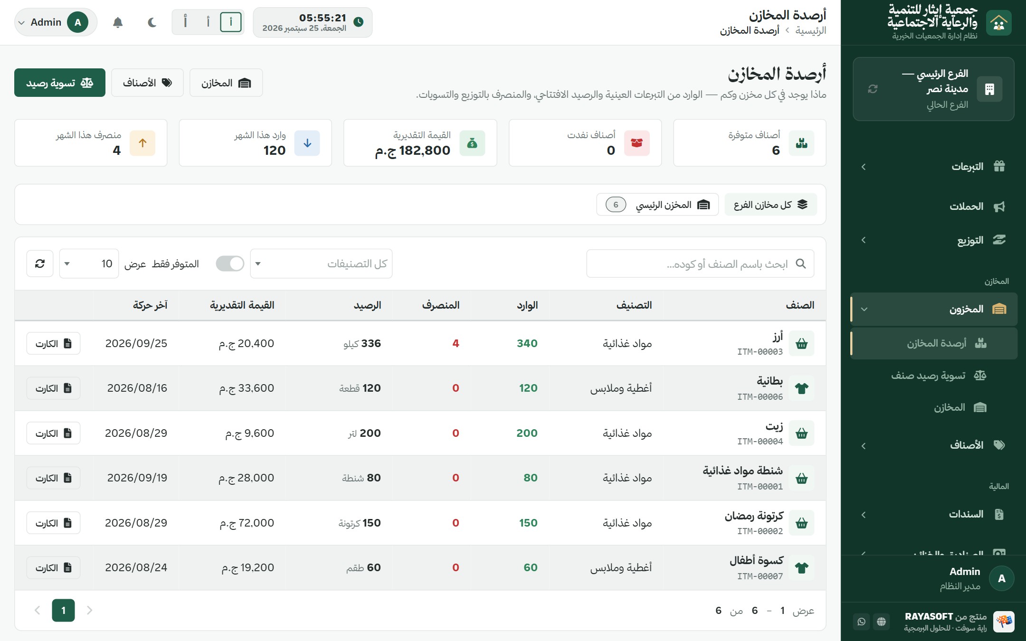The image size is (1026, 641).
Task: Select the medium font size option
Action: 208,22
